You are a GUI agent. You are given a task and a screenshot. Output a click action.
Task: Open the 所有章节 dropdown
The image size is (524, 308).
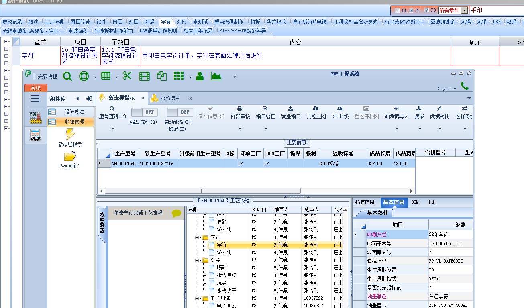tap(465, 10)
